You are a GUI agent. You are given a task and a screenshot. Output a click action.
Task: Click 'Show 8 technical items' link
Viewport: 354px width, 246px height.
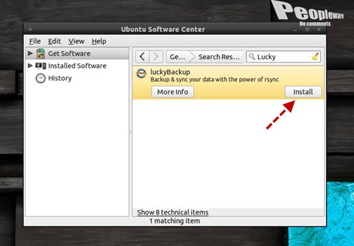coord(173,212)
